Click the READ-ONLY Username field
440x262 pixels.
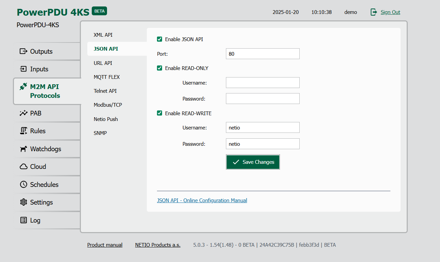click(x=263, y=83)
